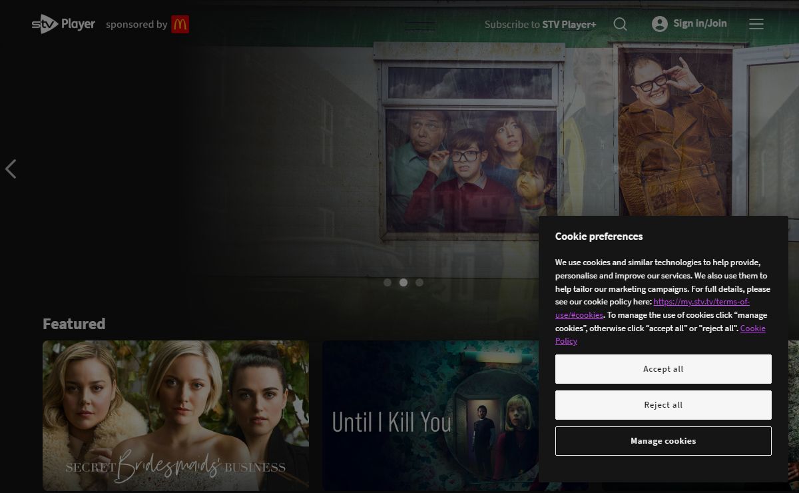Click the STV Player logo

[64, 24]
